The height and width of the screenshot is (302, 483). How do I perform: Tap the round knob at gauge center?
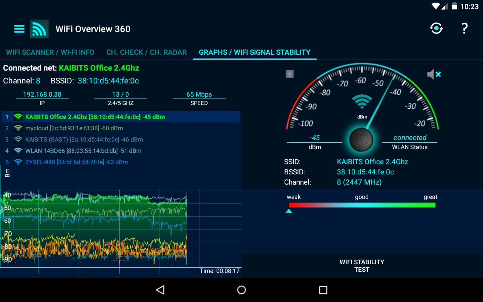(361, 139)
